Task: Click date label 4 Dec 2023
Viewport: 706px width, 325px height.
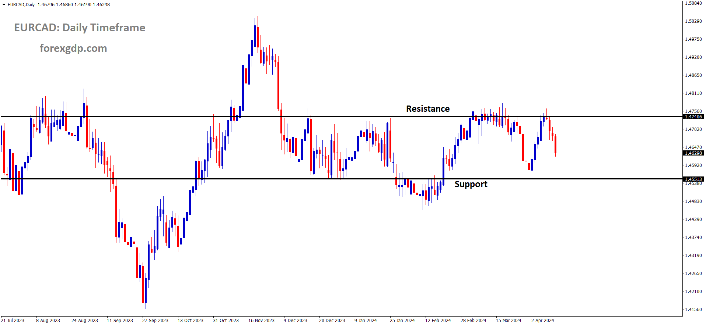Action: click(296, 321)
